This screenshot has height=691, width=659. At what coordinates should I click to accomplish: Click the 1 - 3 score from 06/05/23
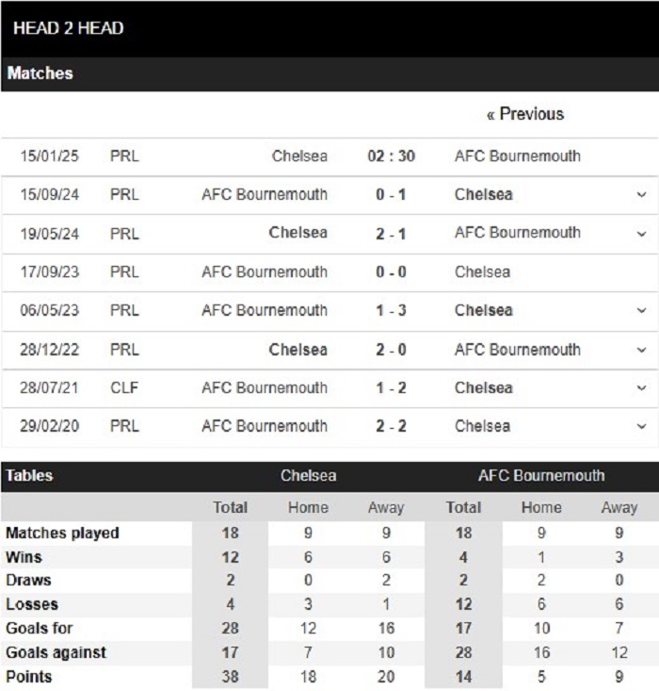click(x=391, y=310)
